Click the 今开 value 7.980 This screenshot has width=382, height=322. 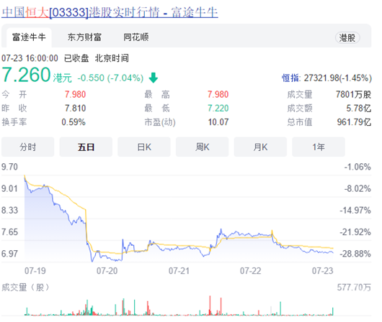[75, 94]
